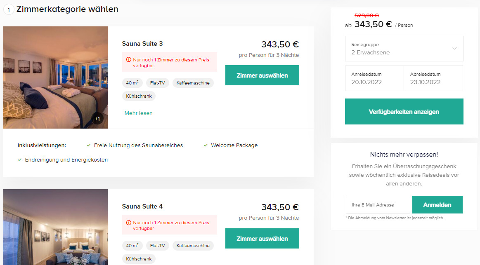
Task: Click the step 1 circle next to Zimmerkategorie wählen
Action: point(9,10)
